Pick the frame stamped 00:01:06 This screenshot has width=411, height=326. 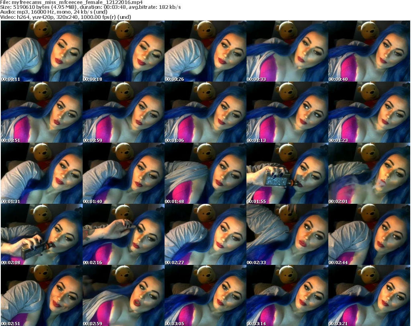205,112
